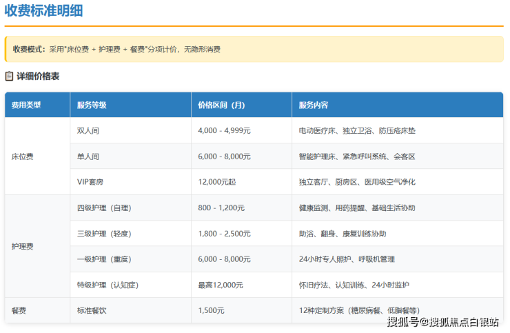Click the clipboard icon beside 详细价格表
Viewport: 510px width, 333px height.
point(10,77)
